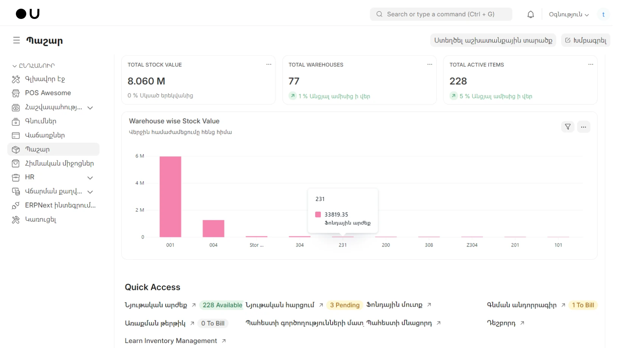Open Պահեստի մնացորդ quick link
The height and width of the screenshot is (354, 621).
399,323
